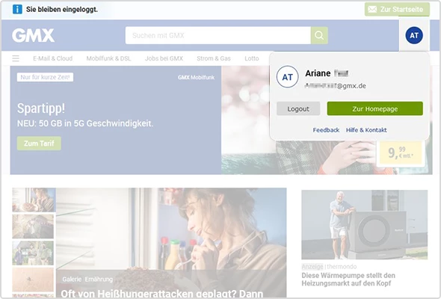The image size is (441, 299).
Task: Click the 9,99 price tag
Action: (x=401, y=152)
